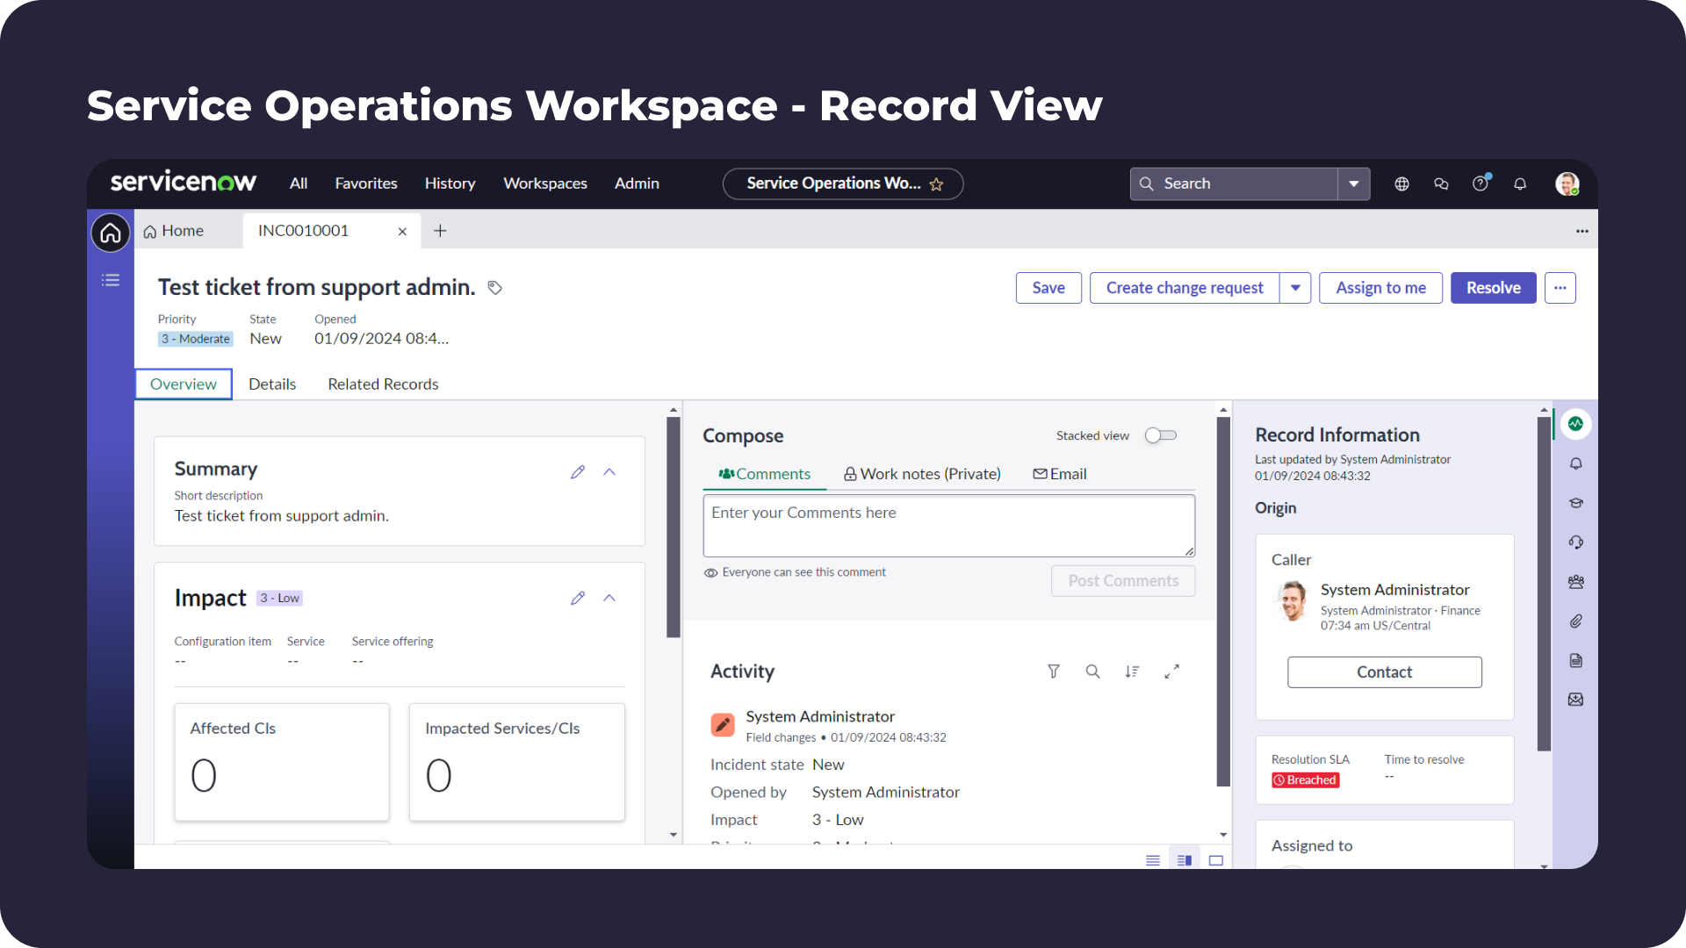Click the Contact button for System Administrator

tap(1384, 671)
